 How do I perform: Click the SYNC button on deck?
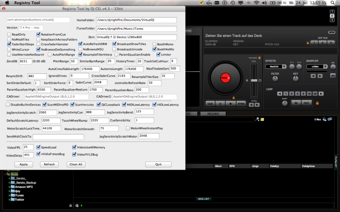[x=241, y=104]
